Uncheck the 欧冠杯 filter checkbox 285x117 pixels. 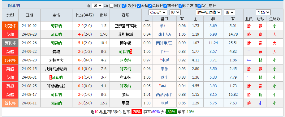[x=123, y=6]
